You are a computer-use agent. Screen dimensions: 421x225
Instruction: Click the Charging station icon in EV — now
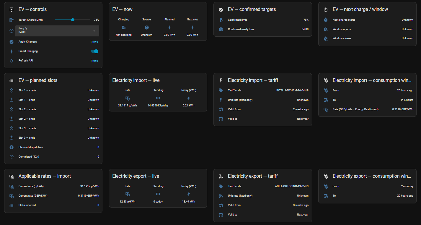(x=124, y=27)
